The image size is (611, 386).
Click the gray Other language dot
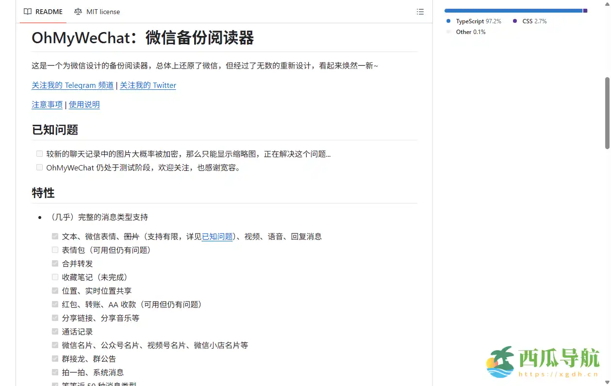pyautogui.click(x=449, y=32)
